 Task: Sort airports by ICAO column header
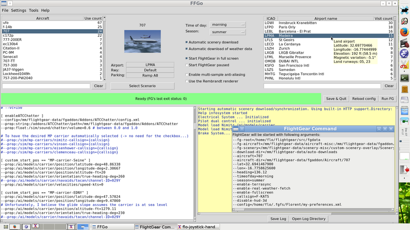click(x=271, y=18)
